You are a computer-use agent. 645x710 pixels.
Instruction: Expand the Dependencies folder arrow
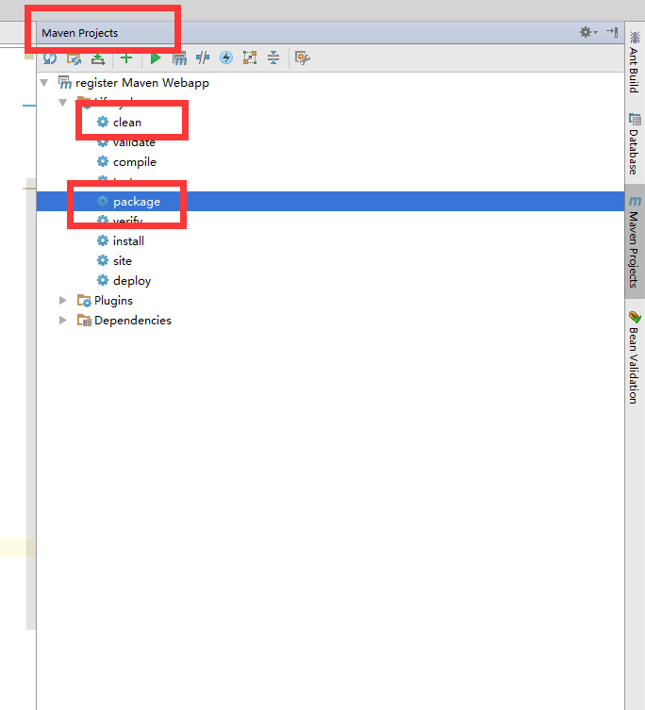pyautogui.click(x=63, y=321)
